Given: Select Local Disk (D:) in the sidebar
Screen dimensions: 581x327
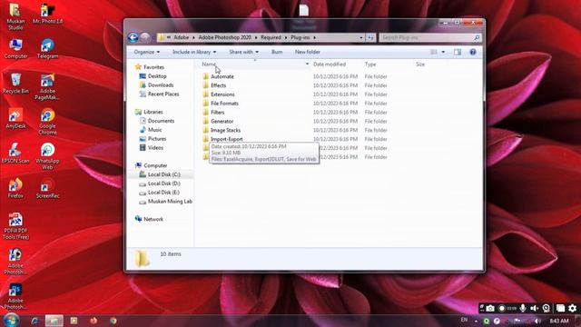Looking at the screenshot, I should (163, 183).
